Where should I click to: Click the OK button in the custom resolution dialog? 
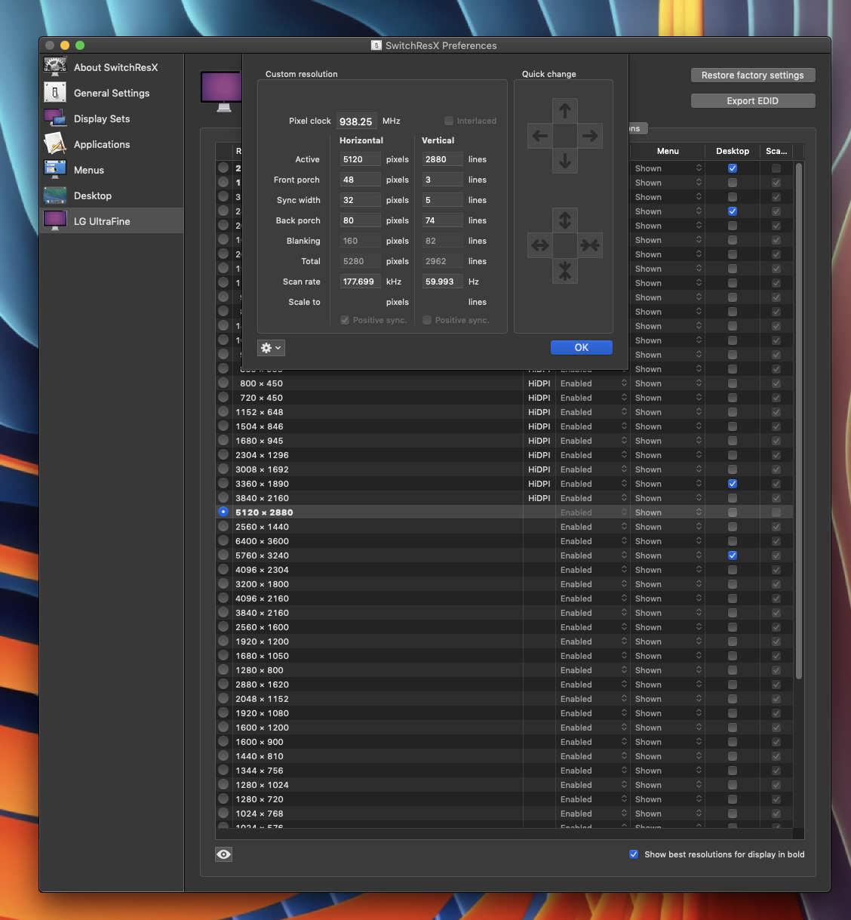[582, 347]
